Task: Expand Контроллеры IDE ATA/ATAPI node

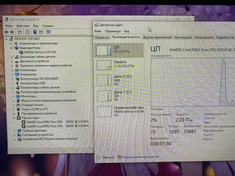Action: click(13, 79)
